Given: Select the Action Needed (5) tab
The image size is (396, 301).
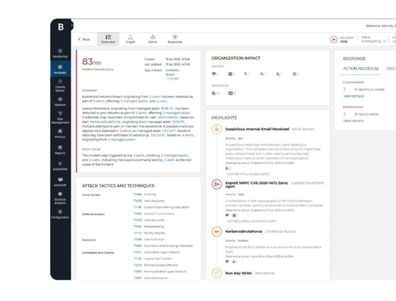Looking at the screenshot, I should tap(360, 69).
